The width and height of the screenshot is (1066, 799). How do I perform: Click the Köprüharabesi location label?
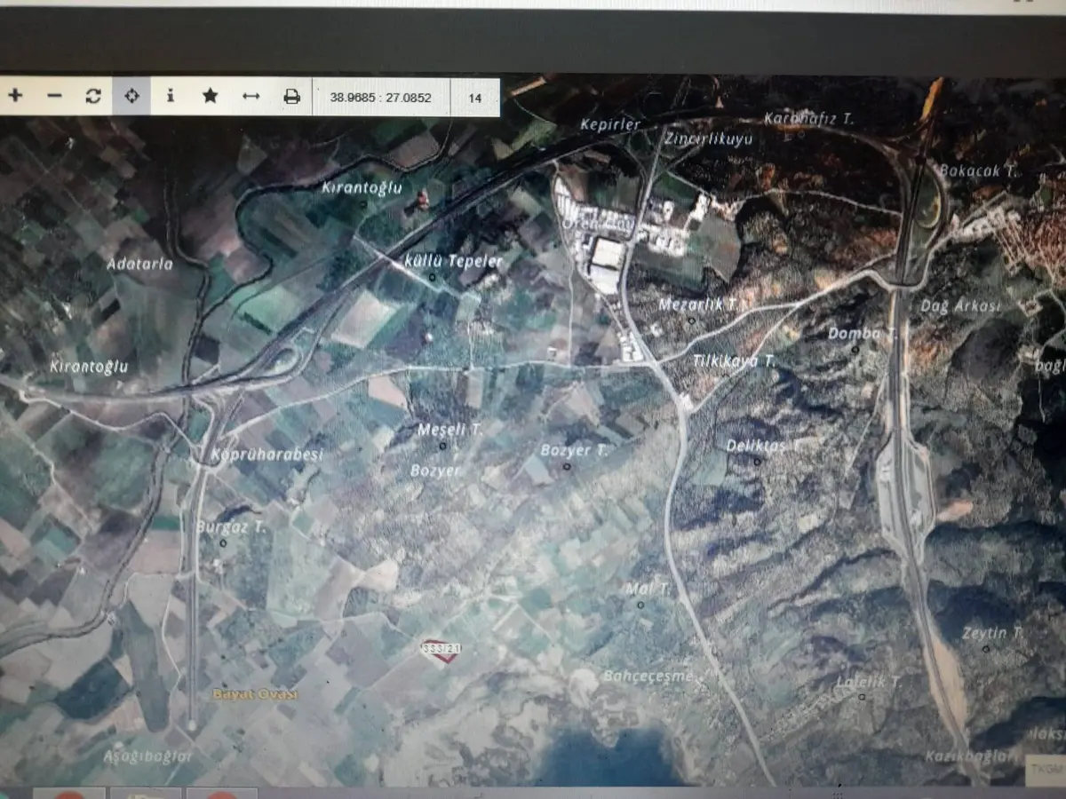coord(266,455)
